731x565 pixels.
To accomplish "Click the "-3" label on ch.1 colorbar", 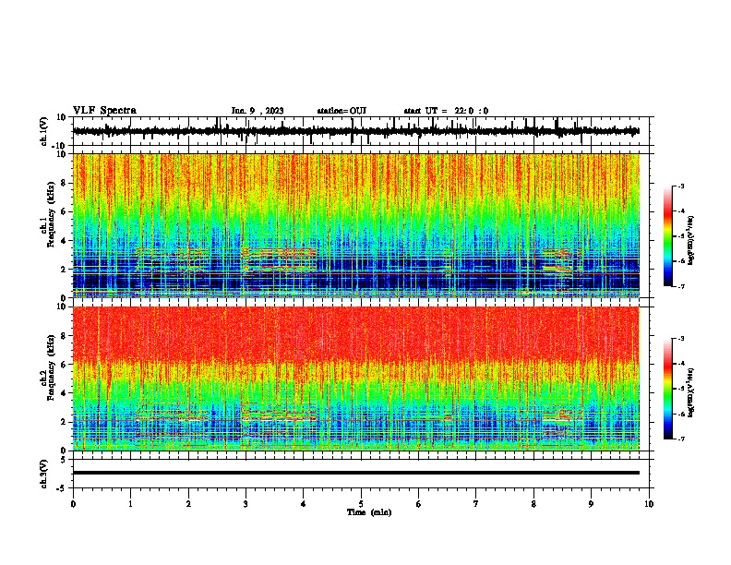I will pos(681,186).
